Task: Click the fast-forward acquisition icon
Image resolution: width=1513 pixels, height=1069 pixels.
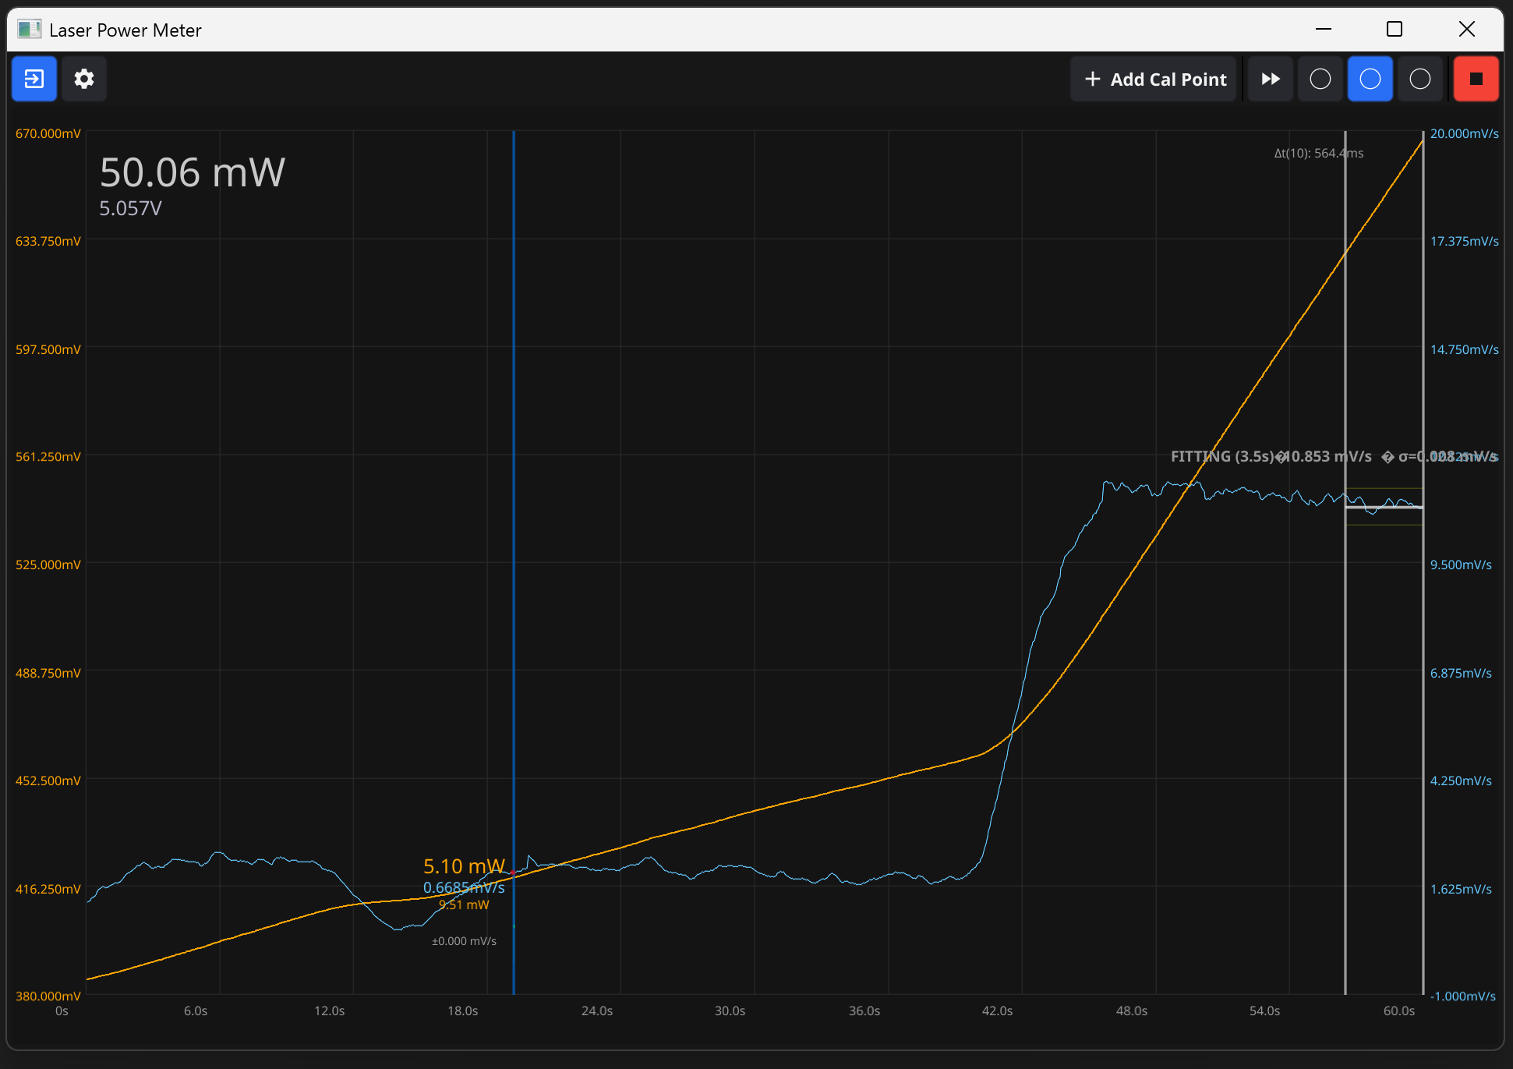Action: click(x=1270, y=79)
